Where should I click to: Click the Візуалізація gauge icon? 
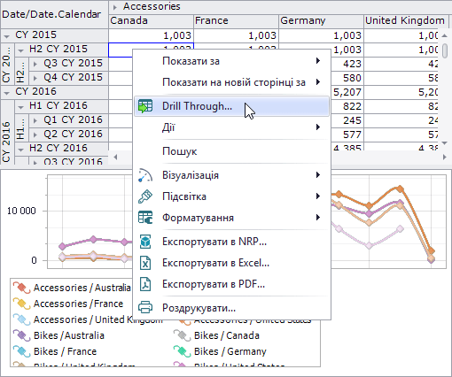(x=145, y=175)
